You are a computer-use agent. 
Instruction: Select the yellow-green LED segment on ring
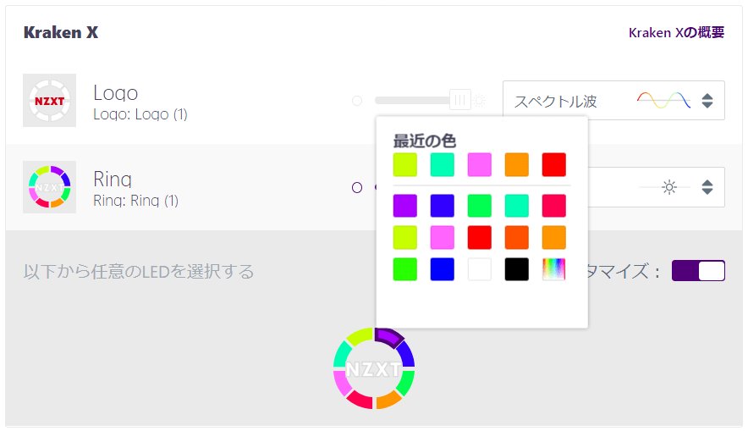[x=360, y=336]
